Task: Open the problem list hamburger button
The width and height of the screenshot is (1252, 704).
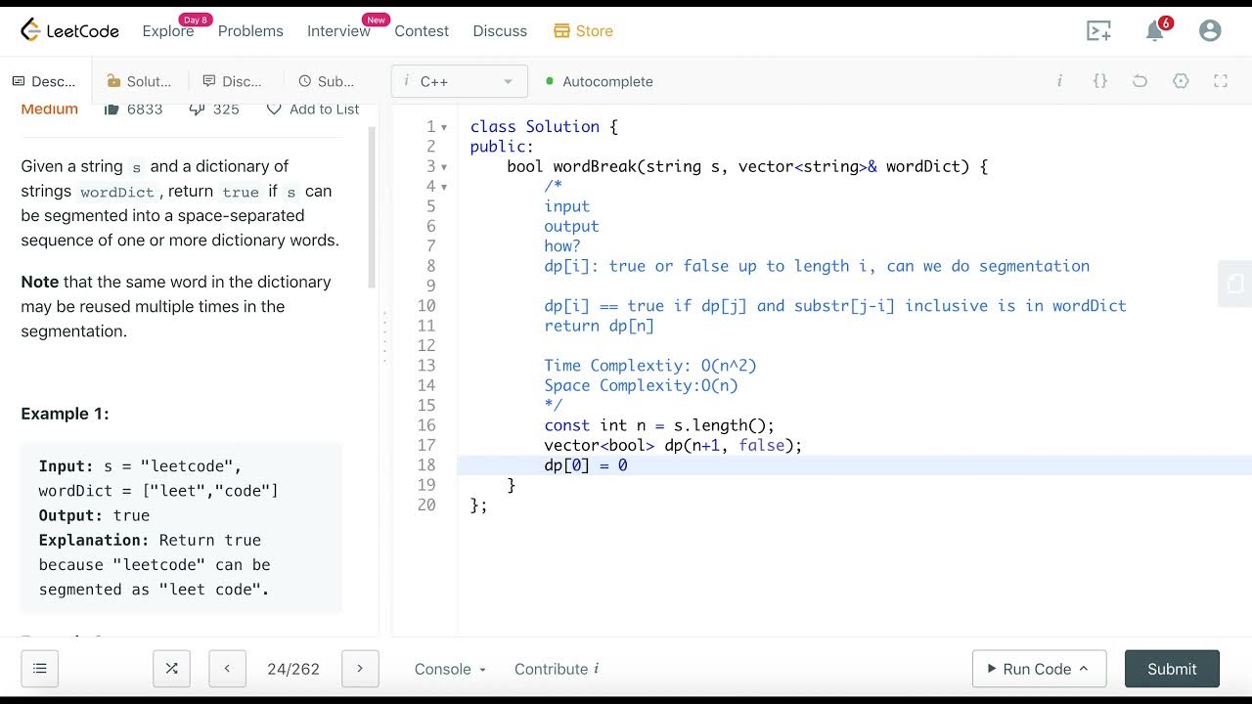Action: point(40,669)
